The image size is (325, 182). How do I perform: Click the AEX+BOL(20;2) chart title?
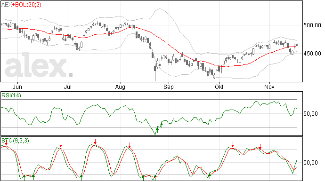[21, 5]
